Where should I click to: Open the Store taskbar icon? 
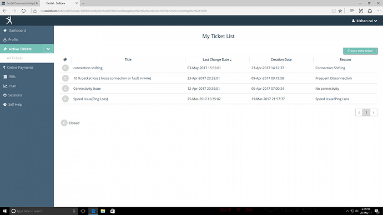click(112, 211)
